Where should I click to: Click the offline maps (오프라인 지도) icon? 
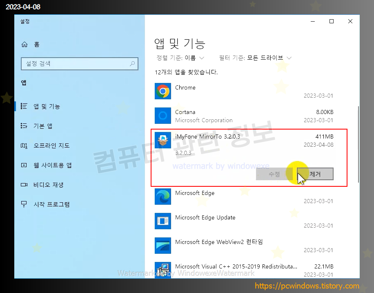pos(24,145)
